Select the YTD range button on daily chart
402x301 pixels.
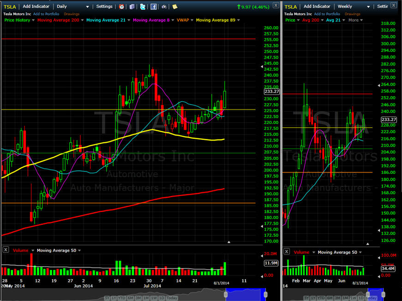coord(122,298)
